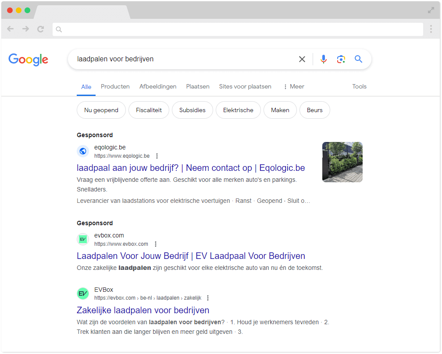442x354 pixels.
Task: Click the EVBox site name label
Action: (x=103, y=290)
